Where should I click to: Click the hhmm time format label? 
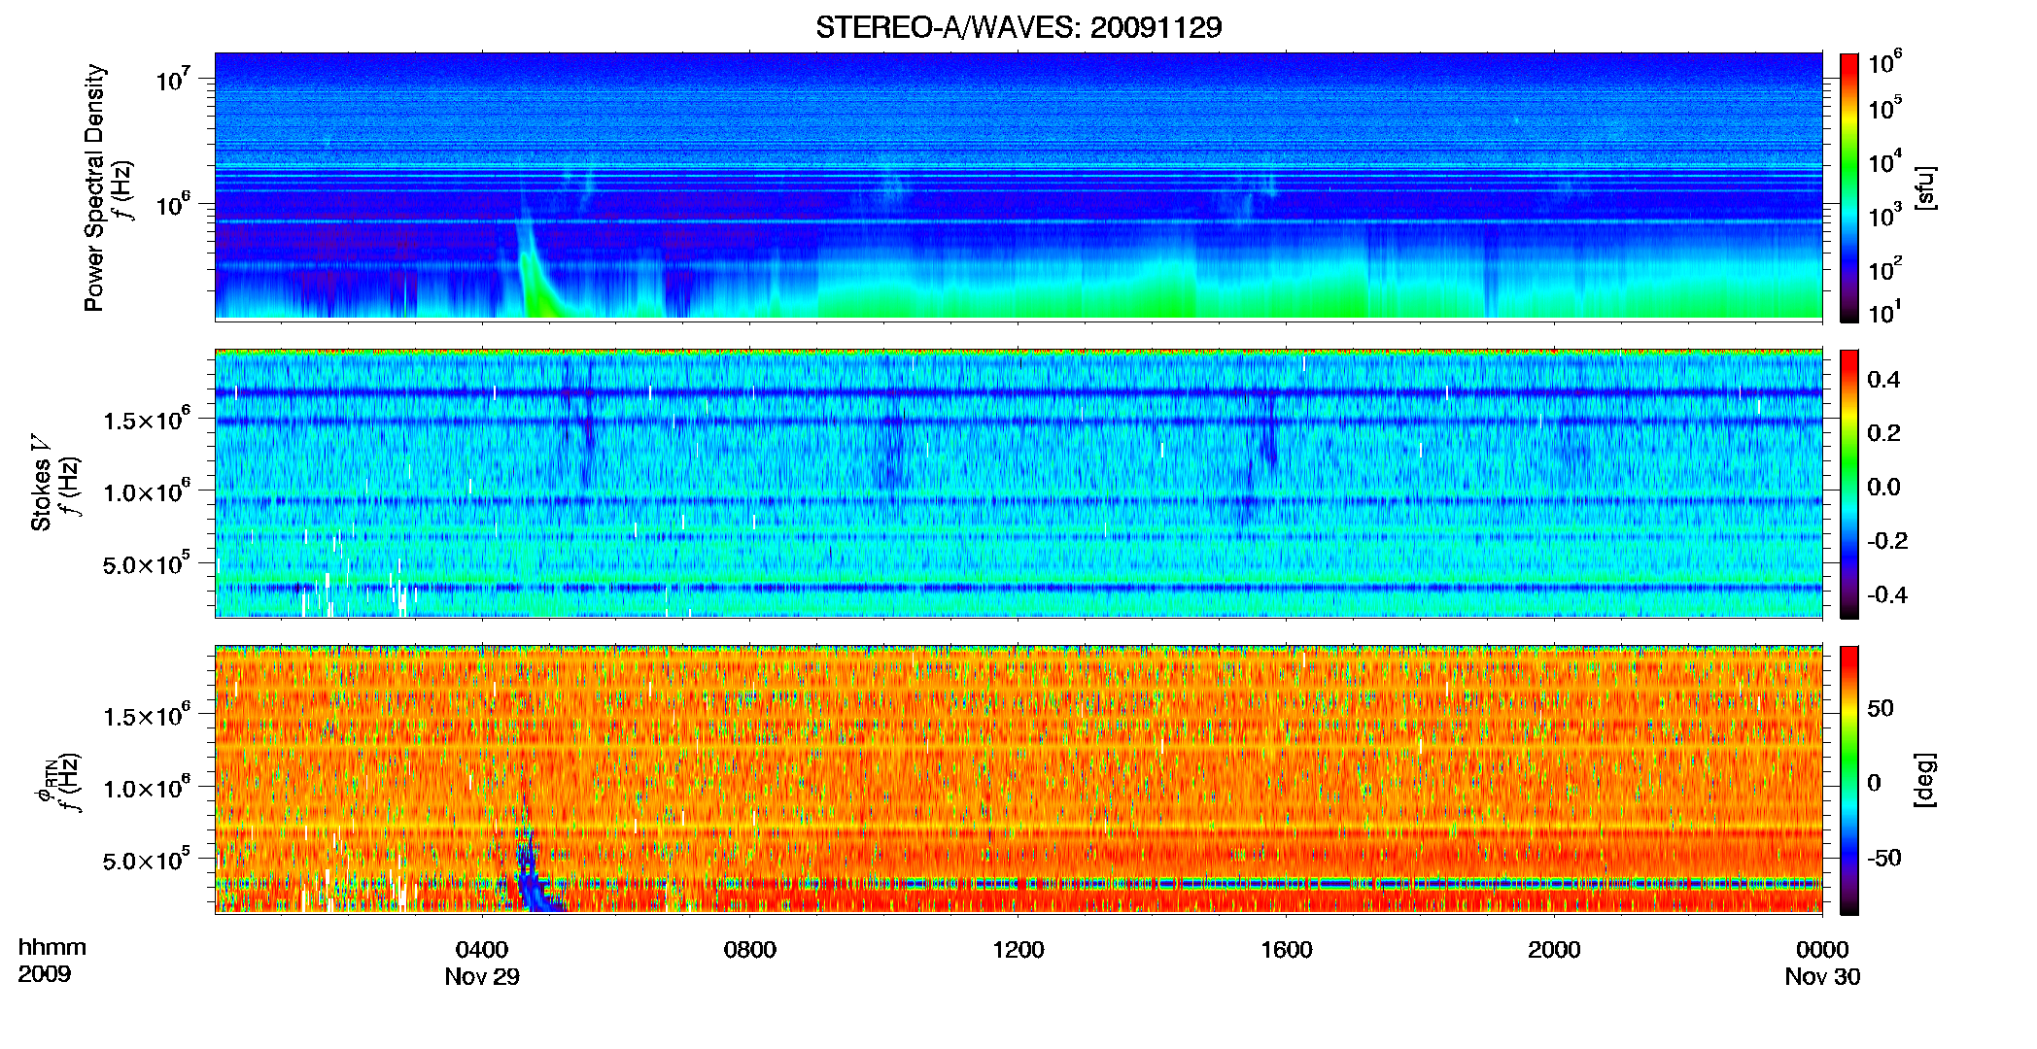52,947
